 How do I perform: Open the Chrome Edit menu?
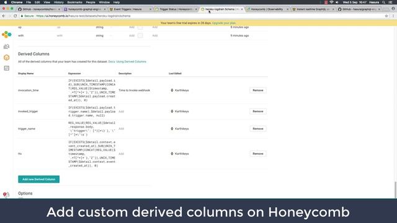(x=37, y=2)
